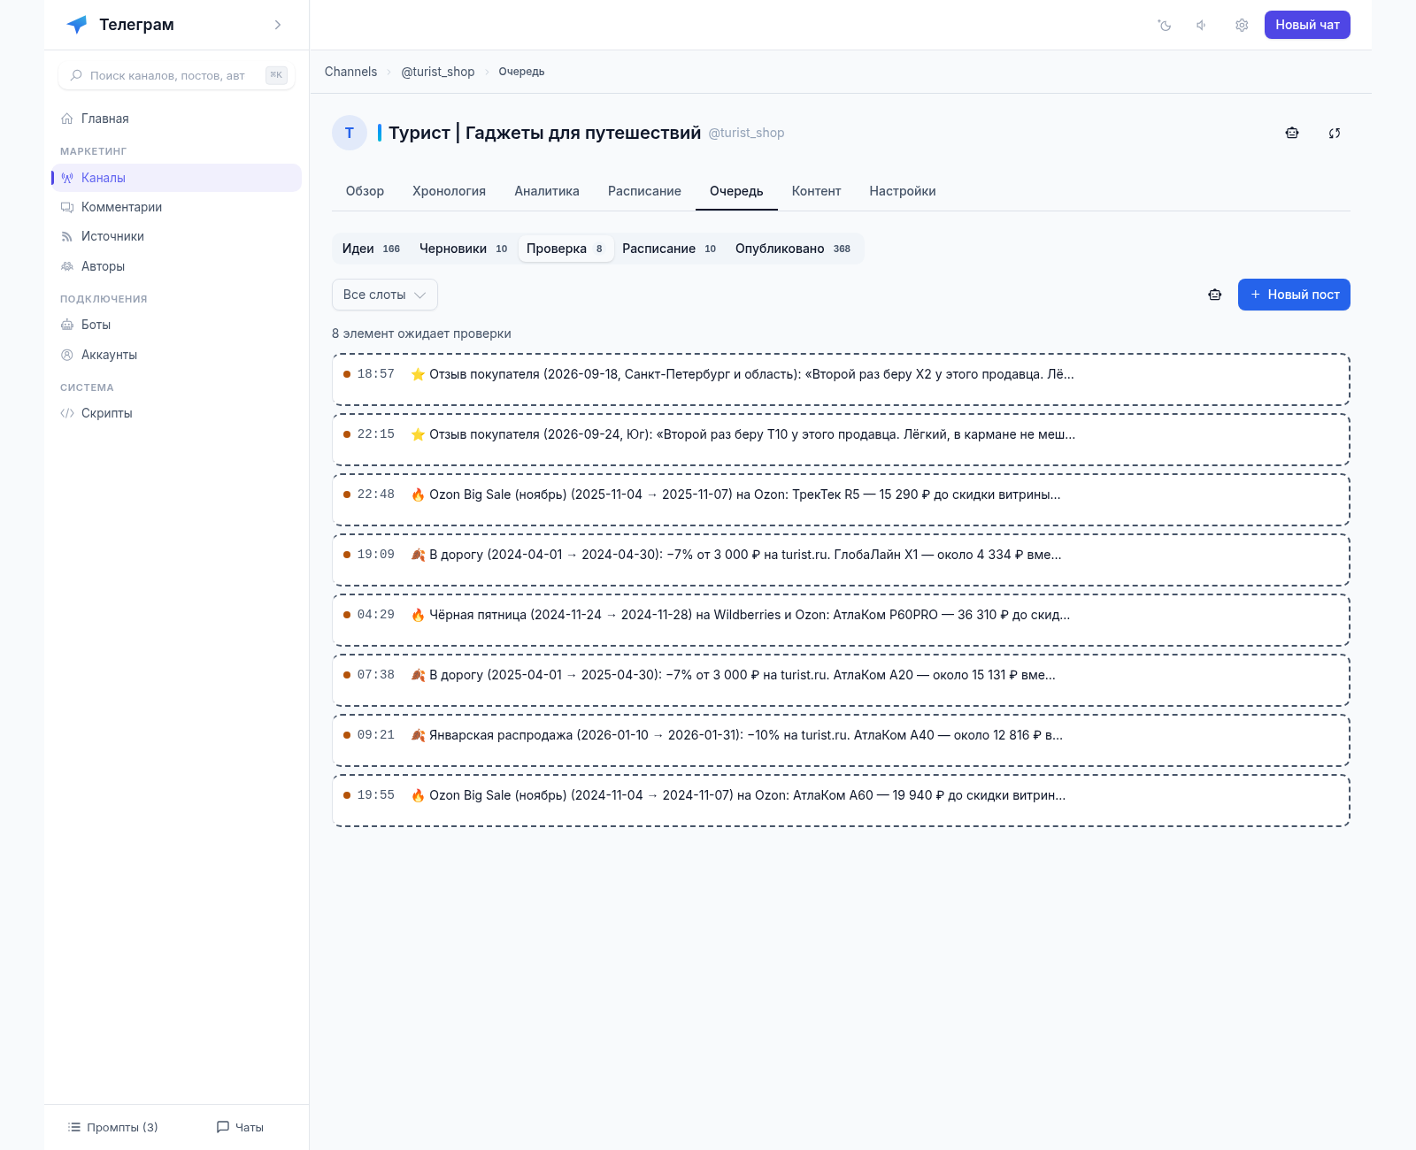Viewport: 1416px width, 1150px height.
Task: Open the 04:29 Чёрная пятница post
Action: point(841,620)
